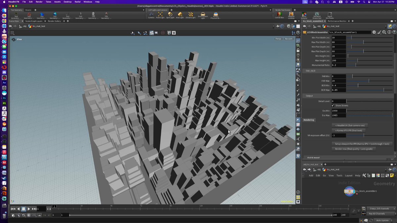
Task: Click the Karma XPU IPR button
Action: [x=349, y=130]
